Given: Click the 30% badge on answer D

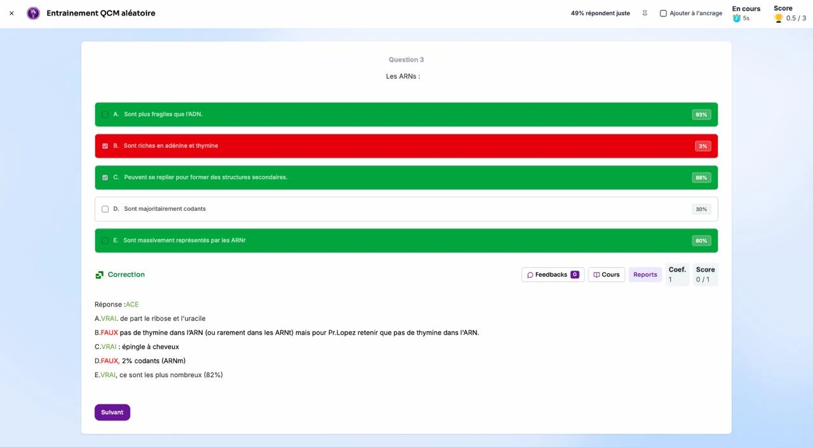Looking at the screenshot, I should 701,209.
